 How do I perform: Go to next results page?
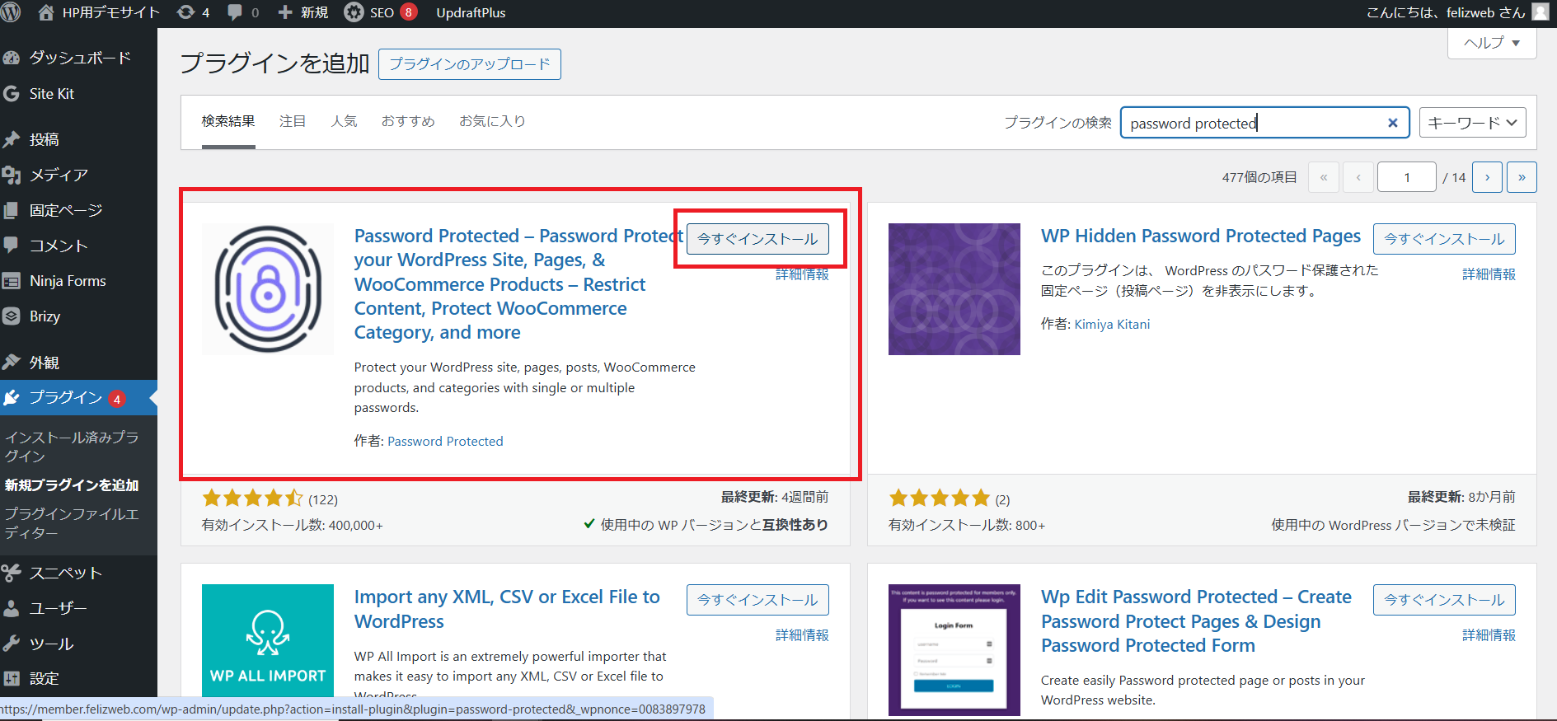click(x=1488, y=177)
